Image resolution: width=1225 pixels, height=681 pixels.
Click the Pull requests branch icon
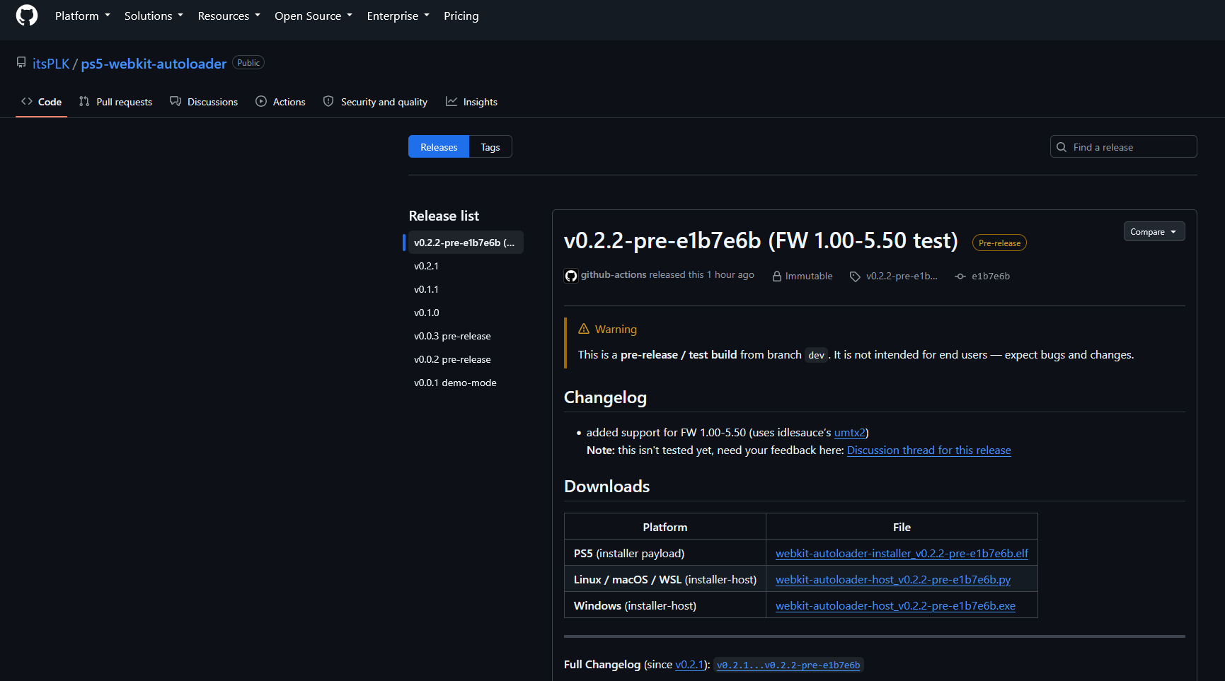(x=84, y=102)
